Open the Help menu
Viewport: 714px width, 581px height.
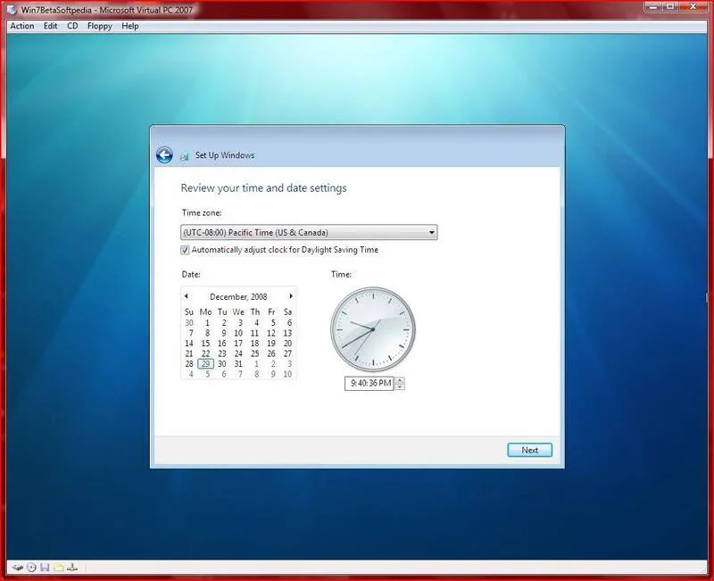point(129,26)
